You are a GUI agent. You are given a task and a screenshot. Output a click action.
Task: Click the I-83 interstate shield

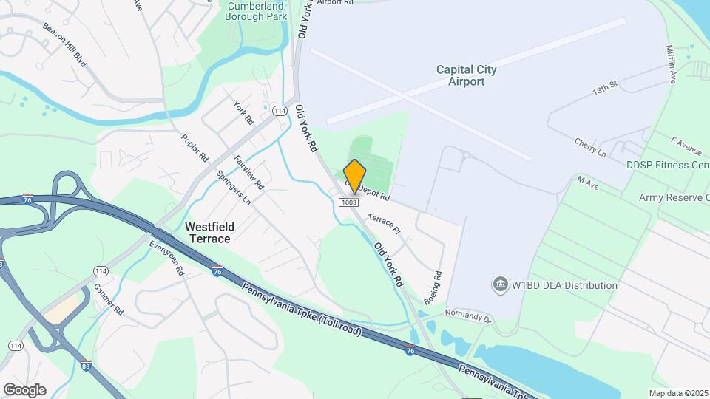point(86,366)
